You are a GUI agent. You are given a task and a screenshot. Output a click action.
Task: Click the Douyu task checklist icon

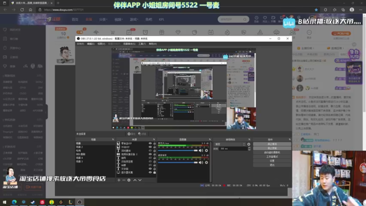pos(129,32)
